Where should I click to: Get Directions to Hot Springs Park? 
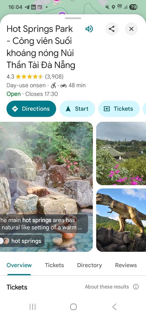(x=31, y=109)
